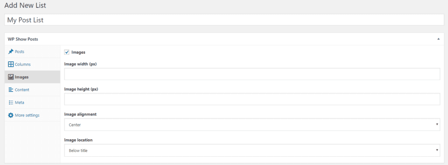The height and width of the screenshot is (165, 448).
Task: Click the picture icon beside Images tab
Action: click(x=11, y=77)
